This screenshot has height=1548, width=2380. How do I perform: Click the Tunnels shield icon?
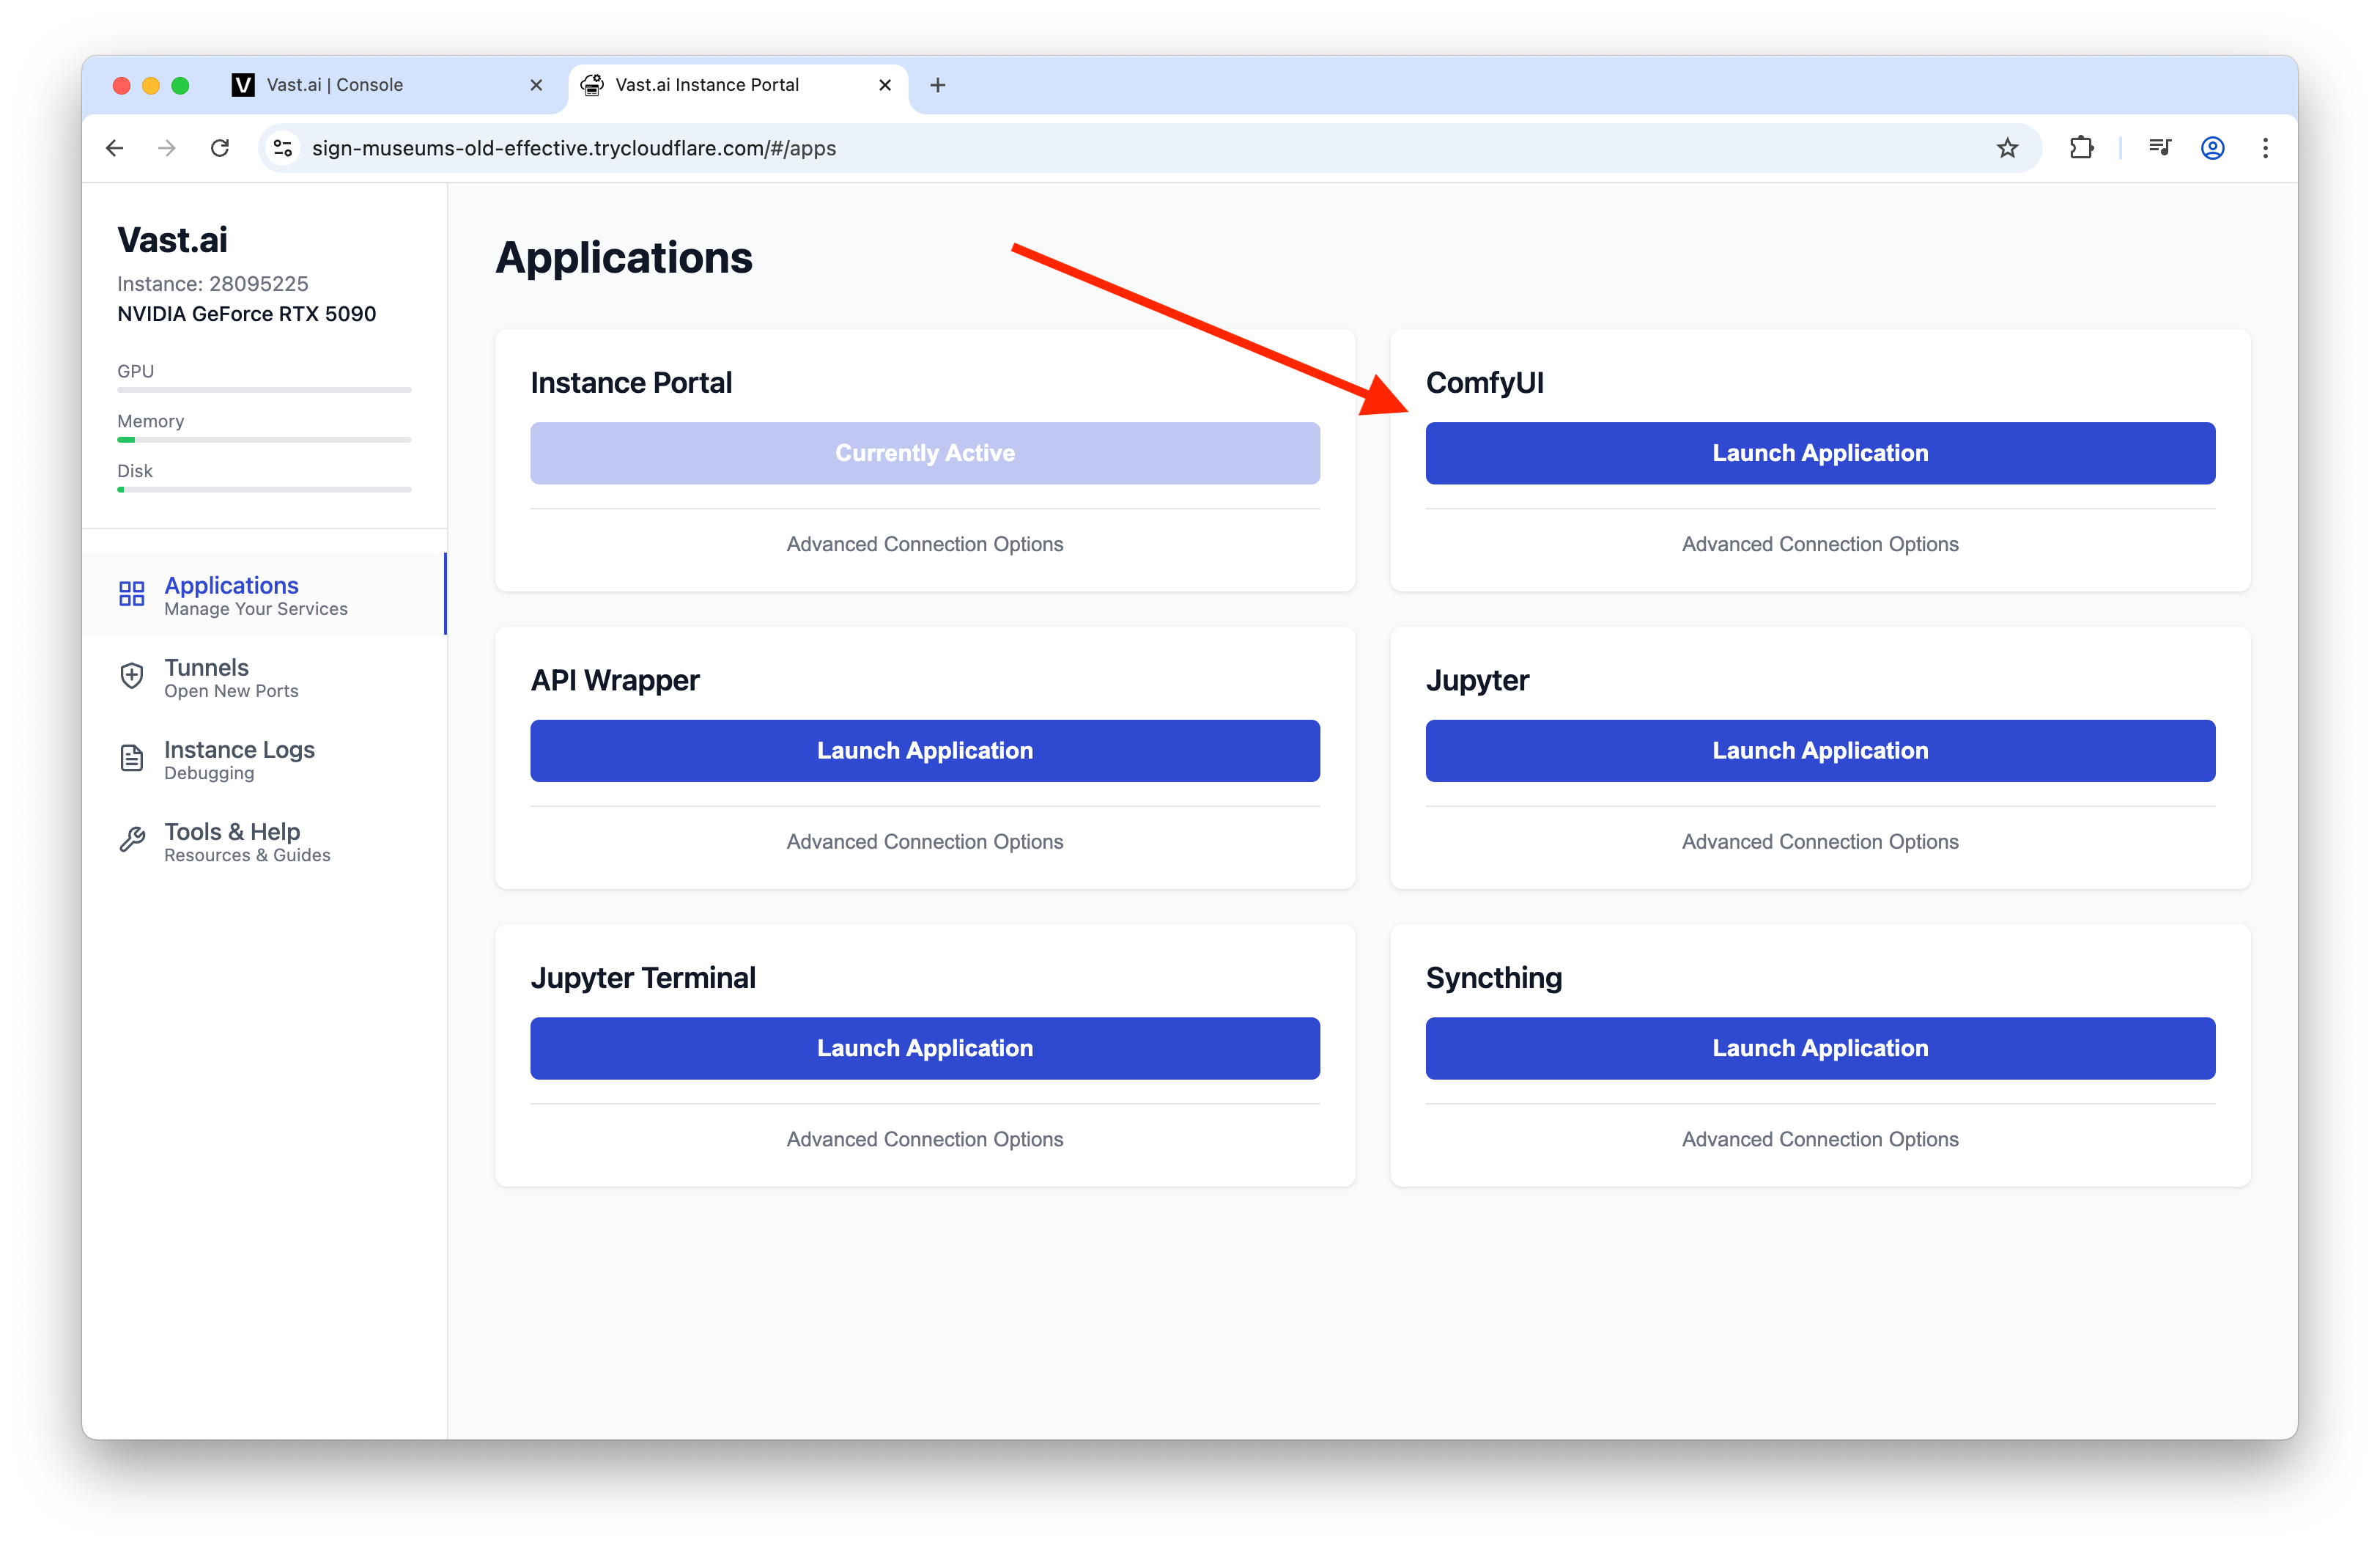point(132,676)
